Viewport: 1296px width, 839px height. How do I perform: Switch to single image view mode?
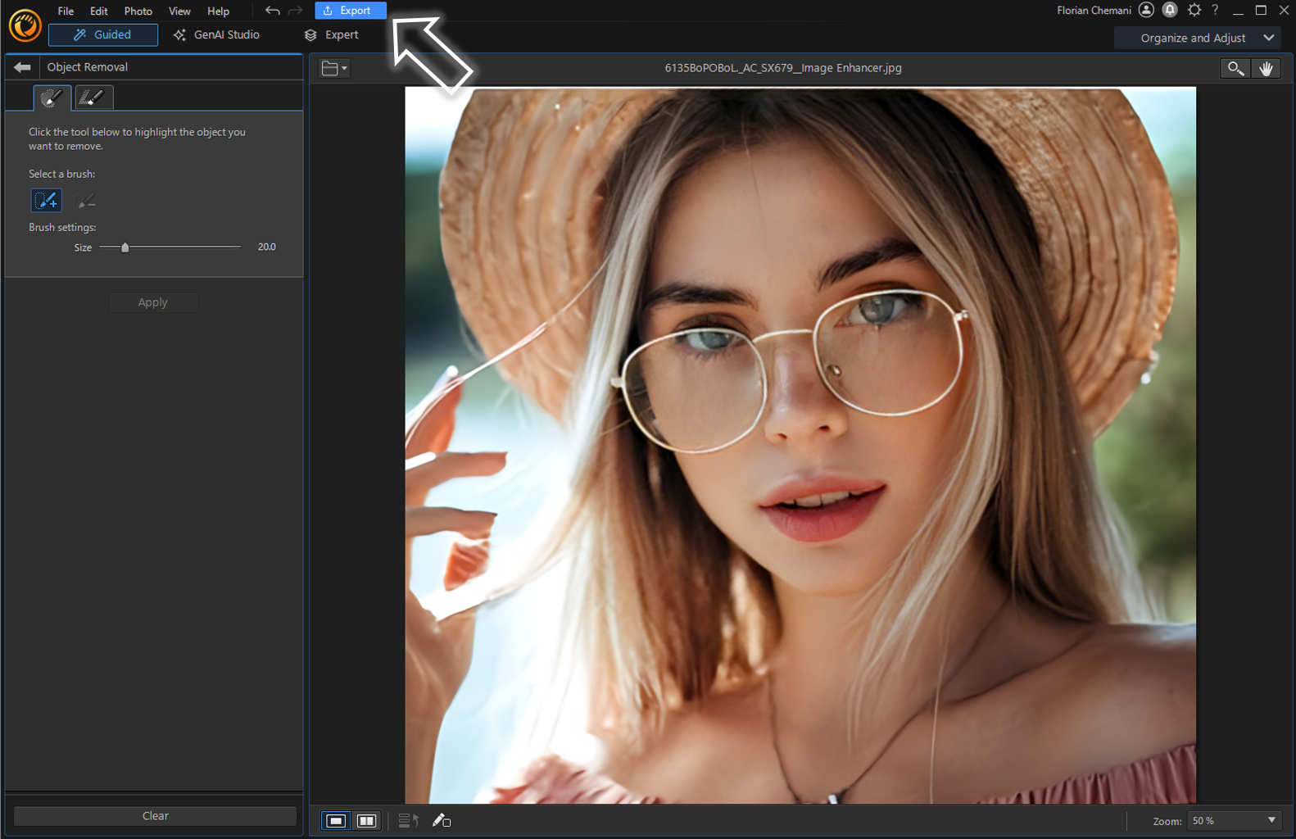click(x=336, y=820)
